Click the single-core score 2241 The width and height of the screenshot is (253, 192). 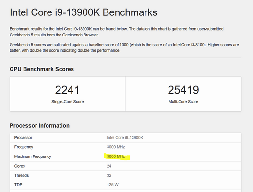point(67,90)
